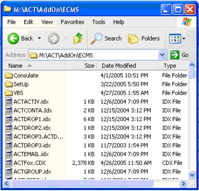Sort by the Name column header

click(x=34, y=66)
